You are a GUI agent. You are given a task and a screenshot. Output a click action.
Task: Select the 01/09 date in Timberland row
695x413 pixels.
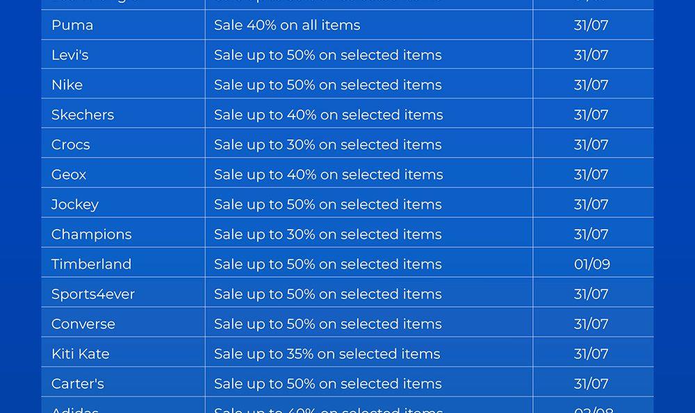point(591,264)
